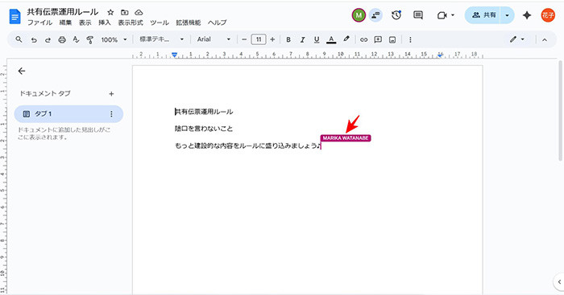Undo the last action

(x=34, y=40)
